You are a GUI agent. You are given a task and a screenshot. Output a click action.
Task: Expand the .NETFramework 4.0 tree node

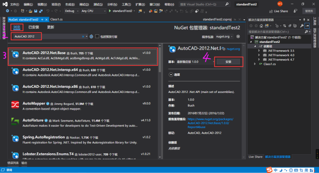[259, 55]
